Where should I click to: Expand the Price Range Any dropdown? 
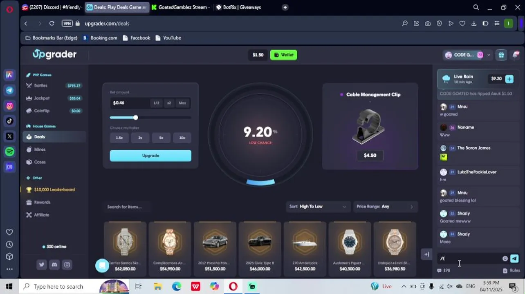pyautogui.click(x=385, y=207)
